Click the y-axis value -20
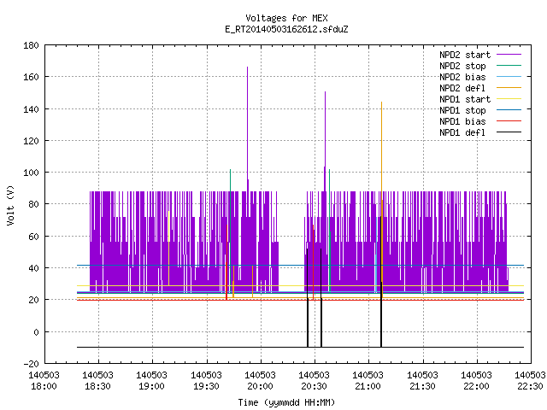Screen dimensions: 547x410 tap(31, 364)
